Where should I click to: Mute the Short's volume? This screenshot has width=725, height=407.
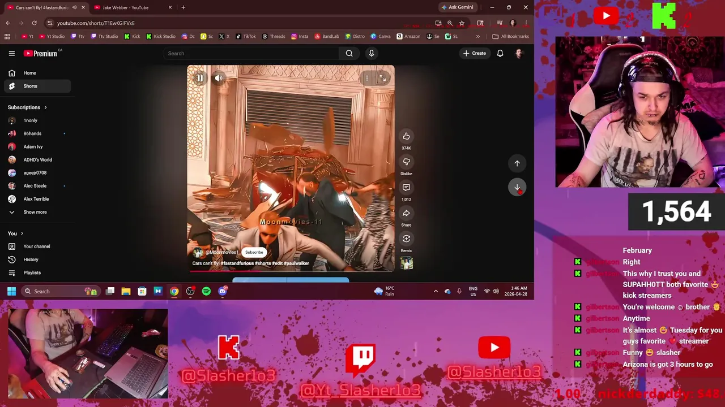click(219, 78)
